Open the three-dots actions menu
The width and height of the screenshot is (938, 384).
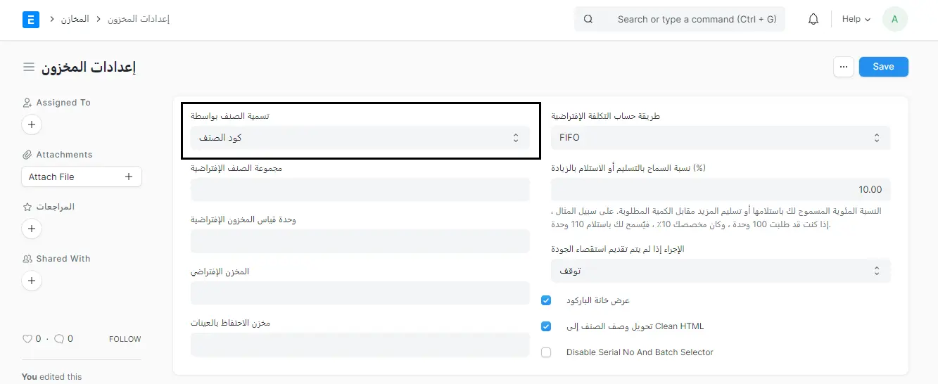pyautogui.click(x=844, y=67)
